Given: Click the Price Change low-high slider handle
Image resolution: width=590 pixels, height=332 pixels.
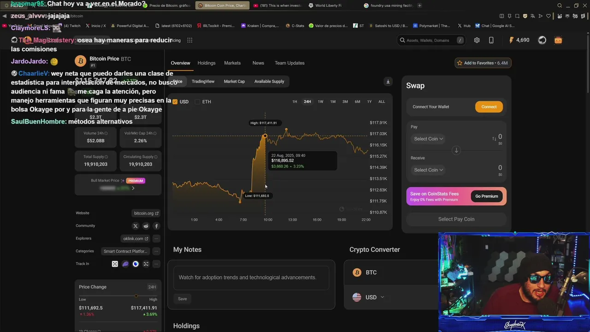Looking at the screenshot, I should coord(136,296).
